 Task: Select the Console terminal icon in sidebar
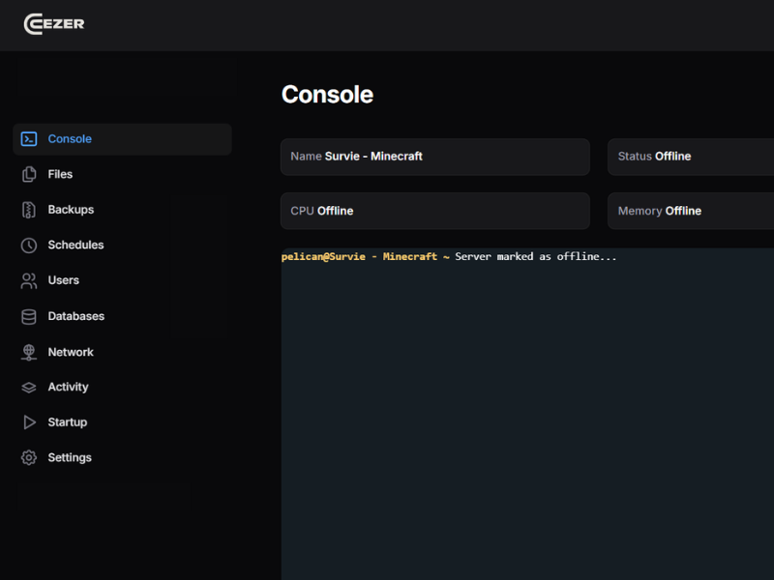pos(30,138)
